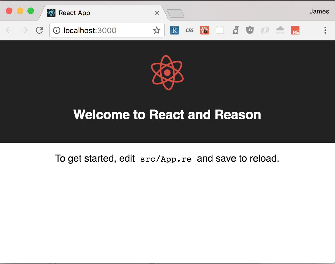Open the React Developer Tools extension
Screen dimensions: 335x264
pos(205,30)
